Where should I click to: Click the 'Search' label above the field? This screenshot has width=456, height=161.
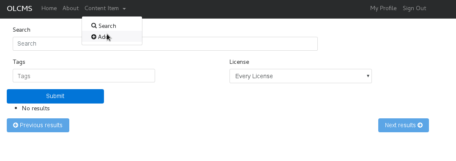click(x=22, y=30)
